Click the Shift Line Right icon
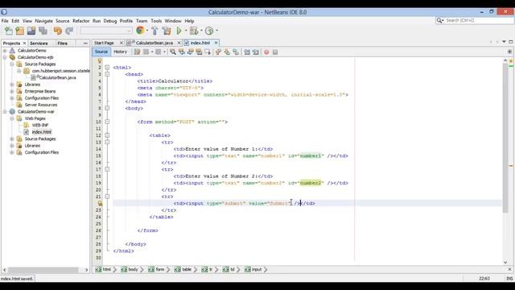The image size is (515, 290). tap(256, 52)
